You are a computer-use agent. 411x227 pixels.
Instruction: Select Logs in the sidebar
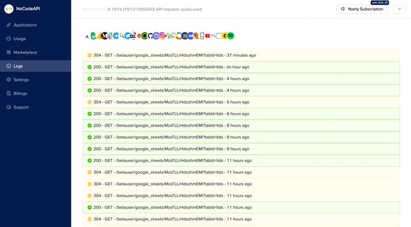click(35, 66)
